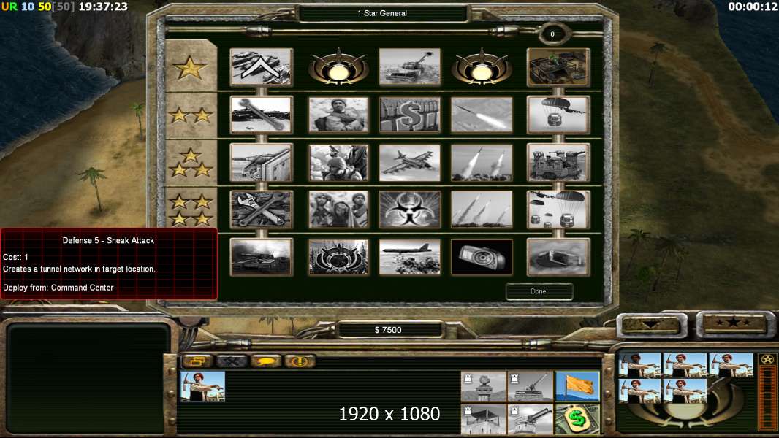Select the Sneak Attack tunnel power icon
This screenshot has width=779, height=438.
point(558,258)
